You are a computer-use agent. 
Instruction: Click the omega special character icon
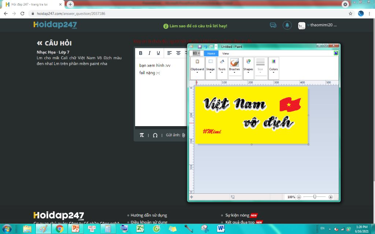155,135
